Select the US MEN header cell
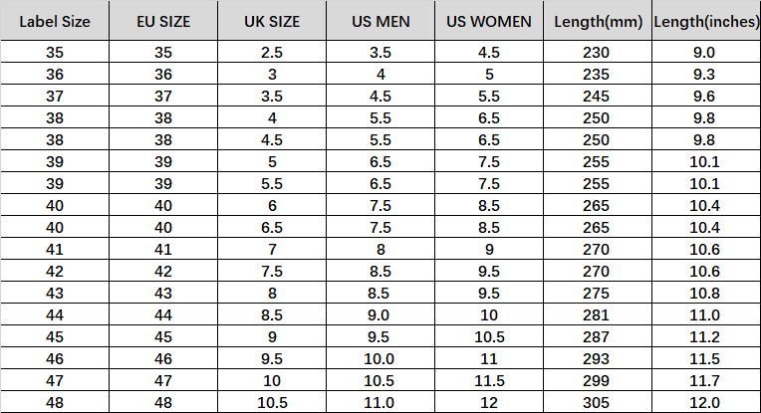Viewport: 761px width, 413px height. click(x=380, y=22)
